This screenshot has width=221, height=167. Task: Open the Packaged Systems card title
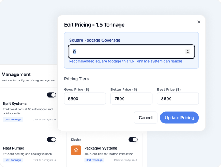101,148
